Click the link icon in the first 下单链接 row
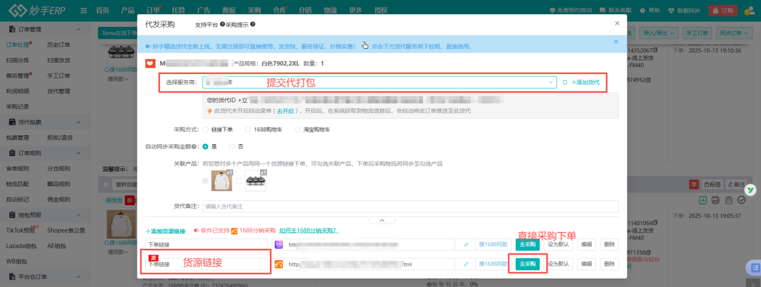Screen dimensions: 761x287 [466, 245]
